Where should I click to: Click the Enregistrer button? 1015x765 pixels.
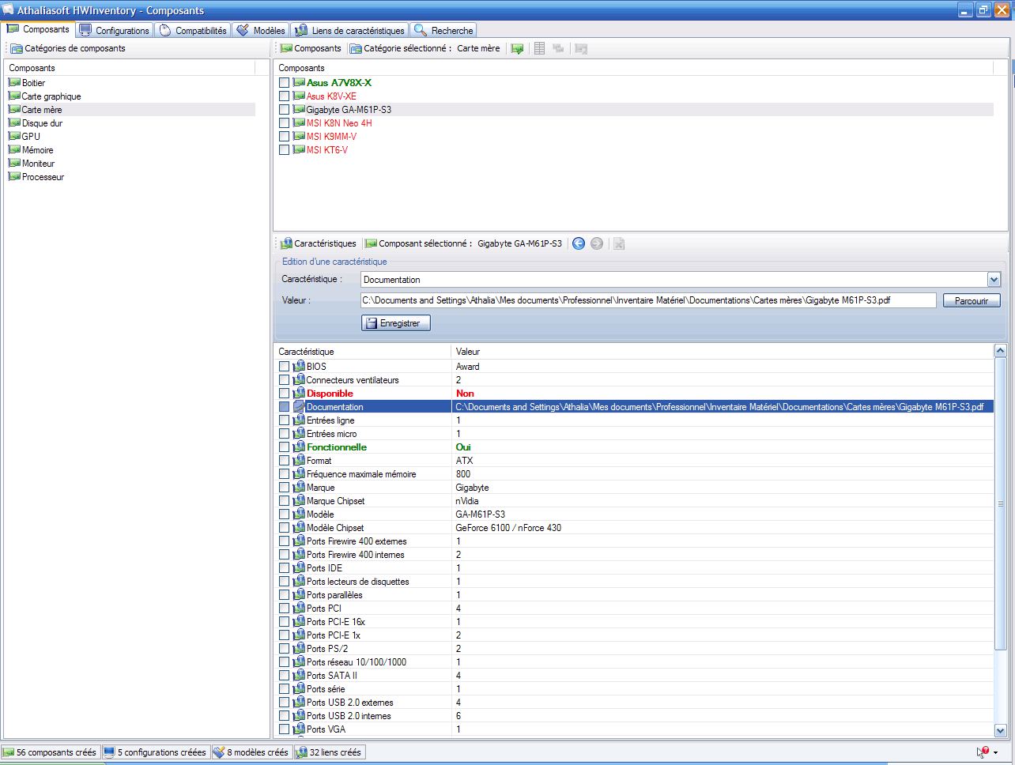pos(396,323)
